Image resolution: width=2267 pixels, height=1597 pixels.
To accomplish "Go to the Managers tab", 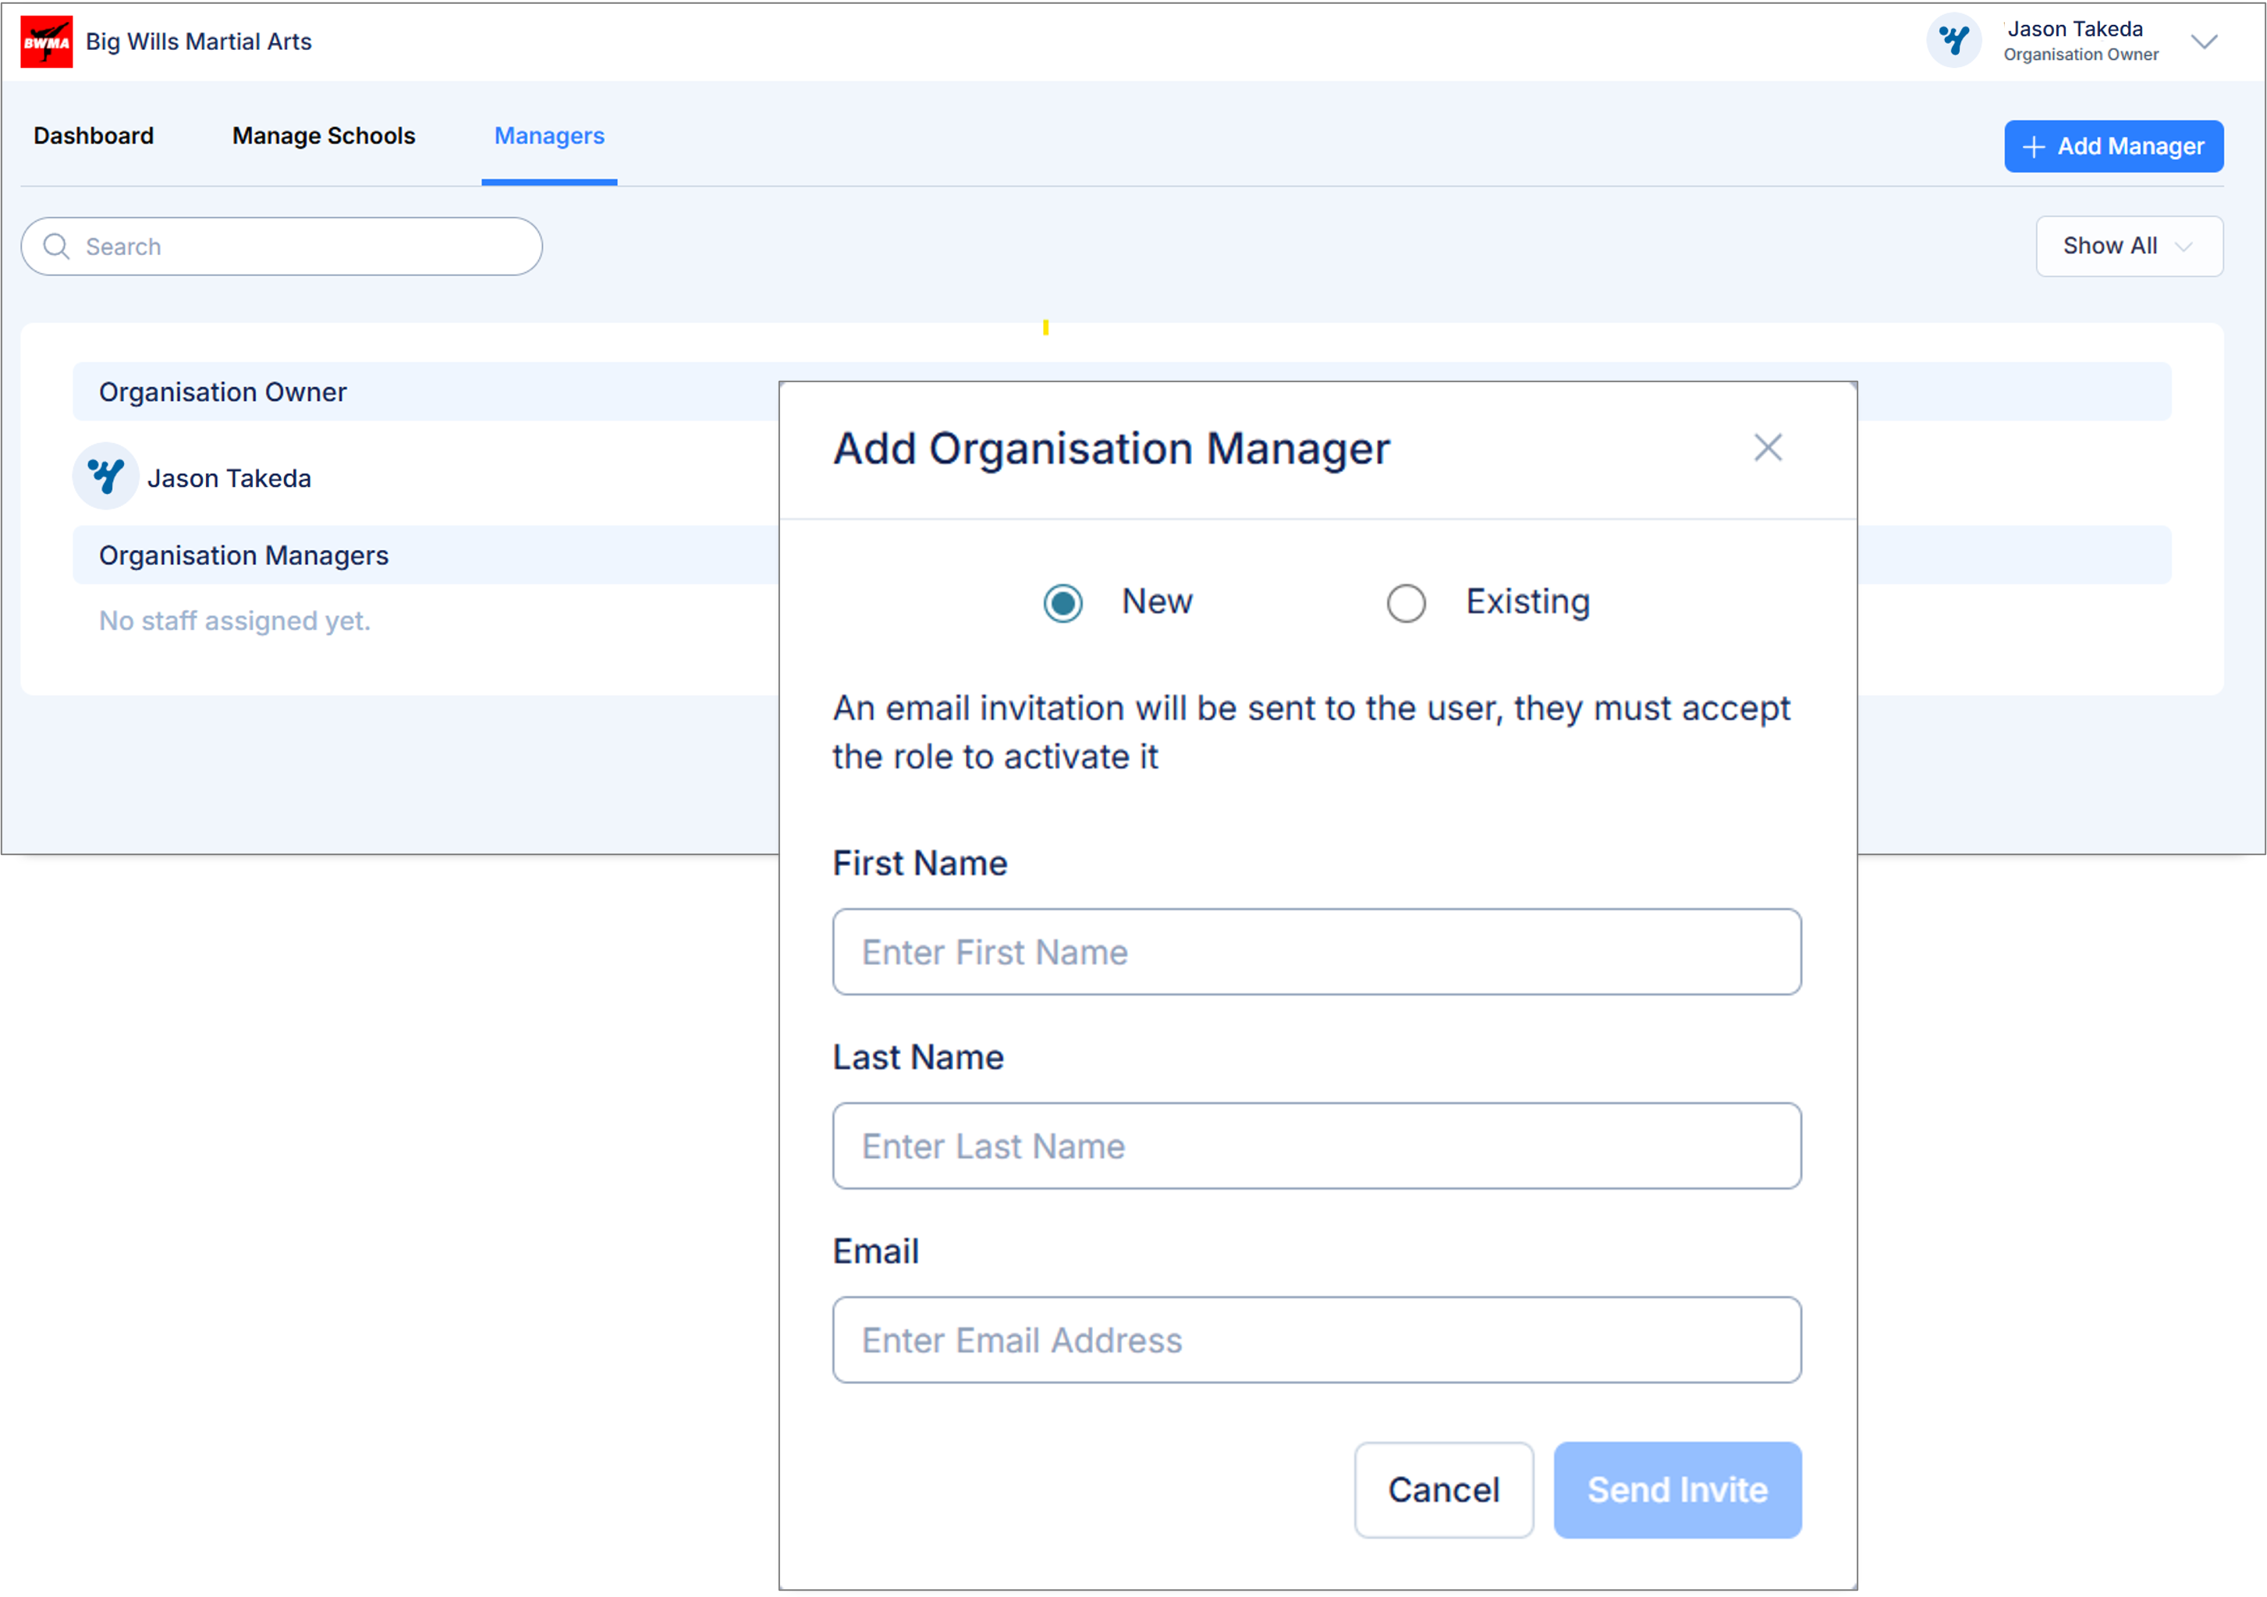I will pyautogui.click(x=549, y=137).
